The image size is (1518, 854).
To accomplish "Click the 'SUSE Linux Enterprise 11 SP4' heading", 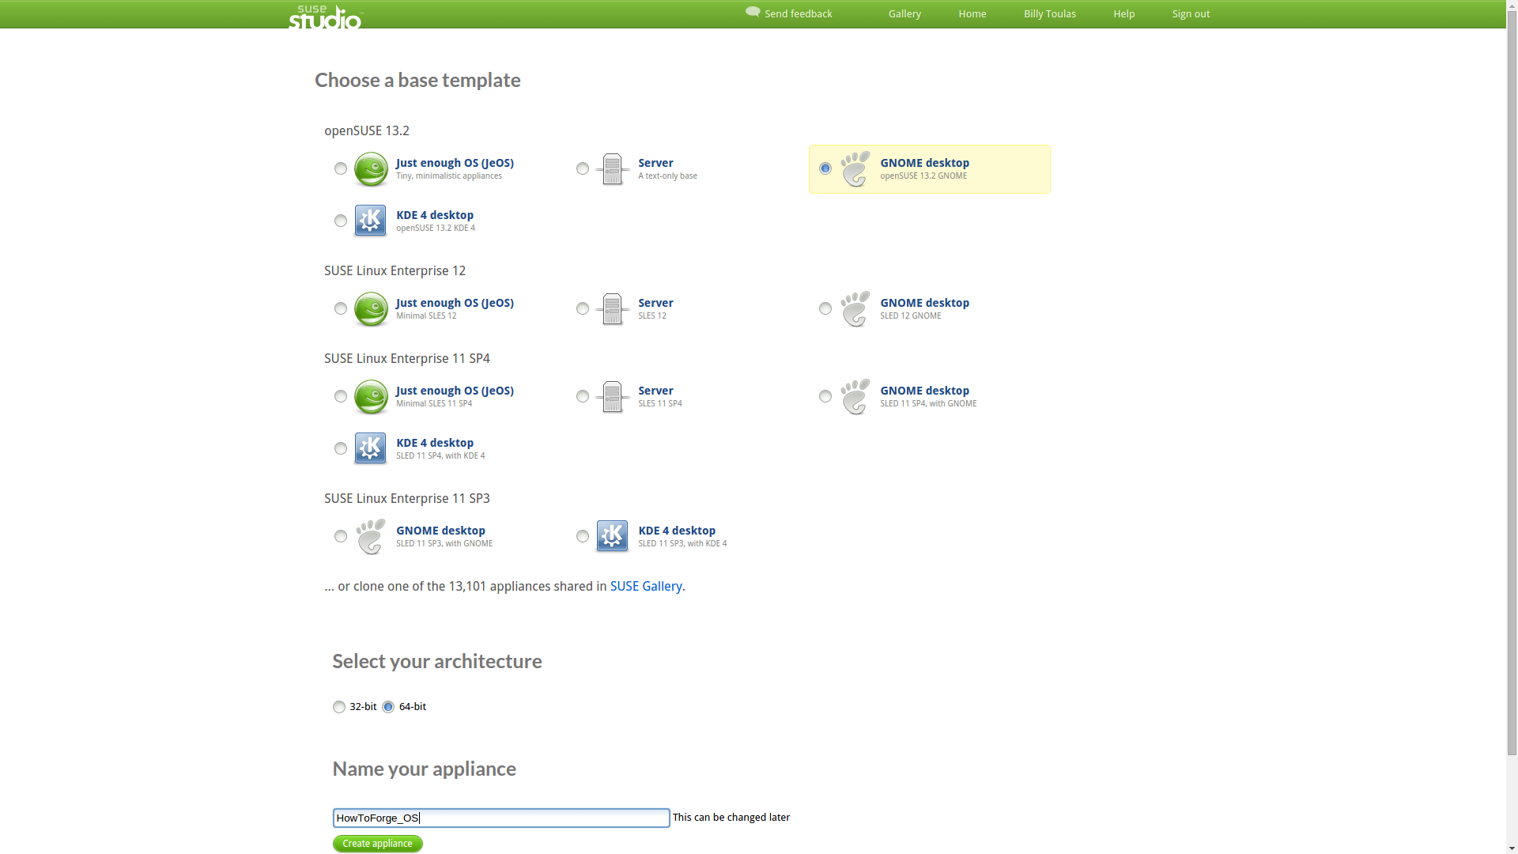I will (407, 358).
